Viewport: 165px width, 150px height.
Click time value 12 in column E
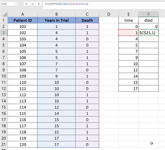click(x=128, y=70)
